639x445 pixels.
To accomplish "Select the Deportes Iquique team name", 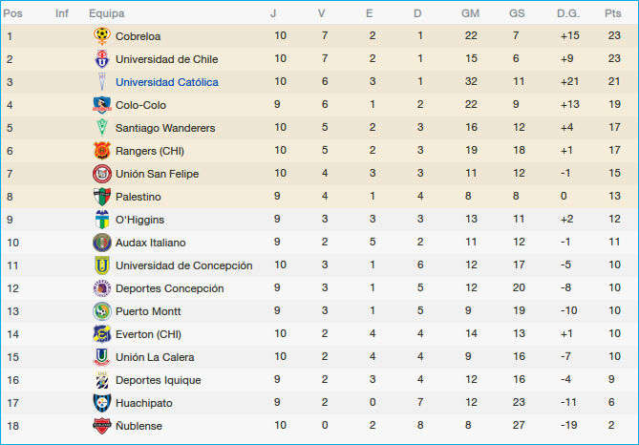I will tap(158, 380).
